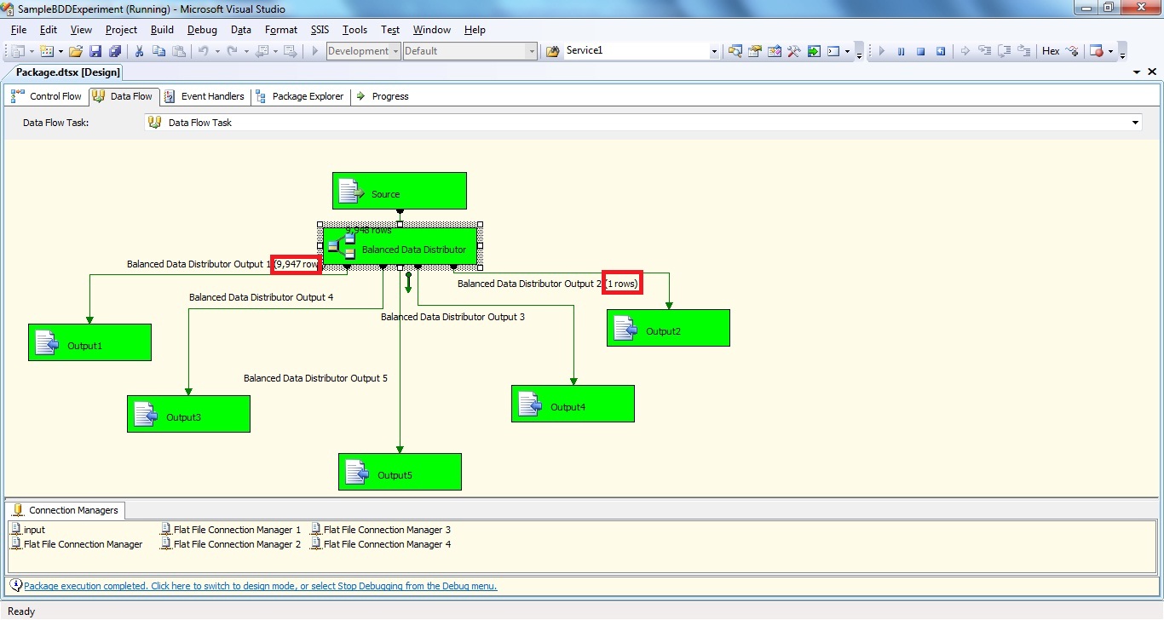Close the active document tab
Viewport: 1164px width, 620px height.
pyautogui.click(x=1152, y=72)
